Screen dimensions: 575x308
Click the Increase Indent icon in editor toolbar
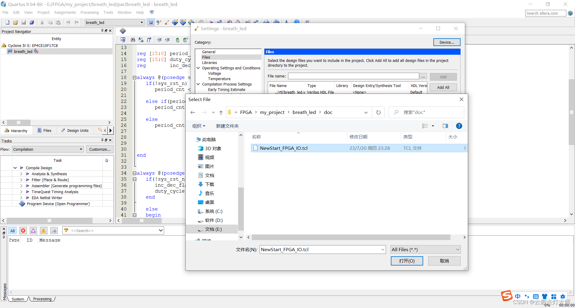[159, 40]
